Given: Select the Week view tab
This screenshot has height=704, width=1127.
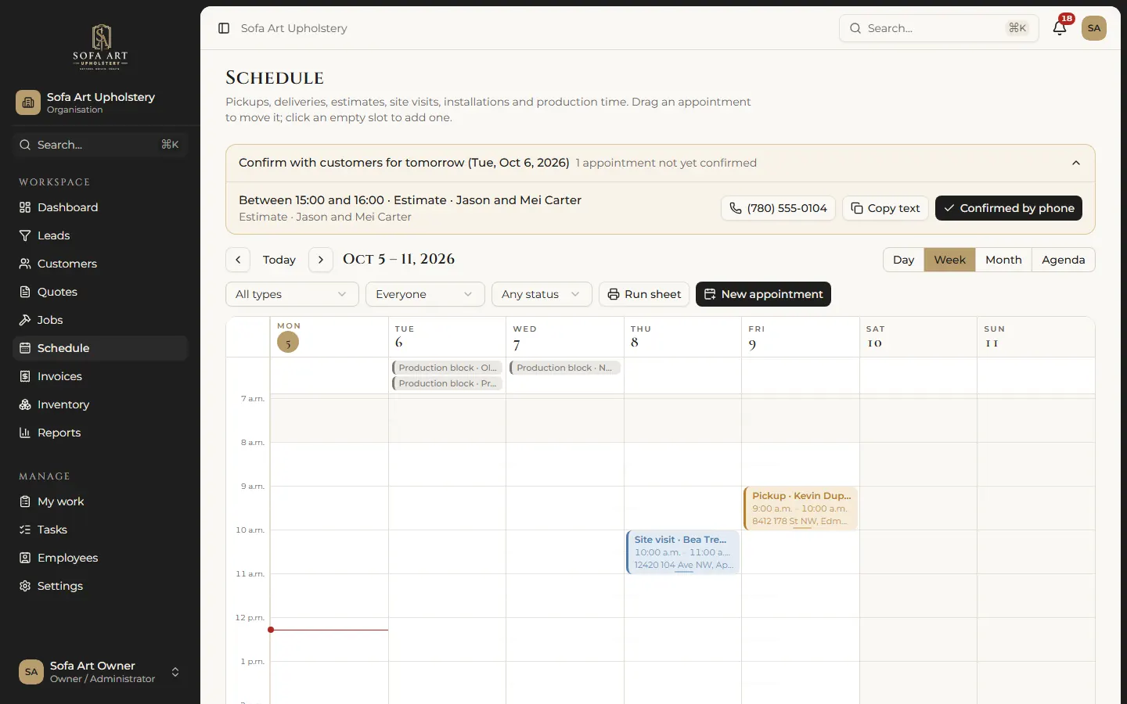Looking at the screenshot, I should [949, 260].
